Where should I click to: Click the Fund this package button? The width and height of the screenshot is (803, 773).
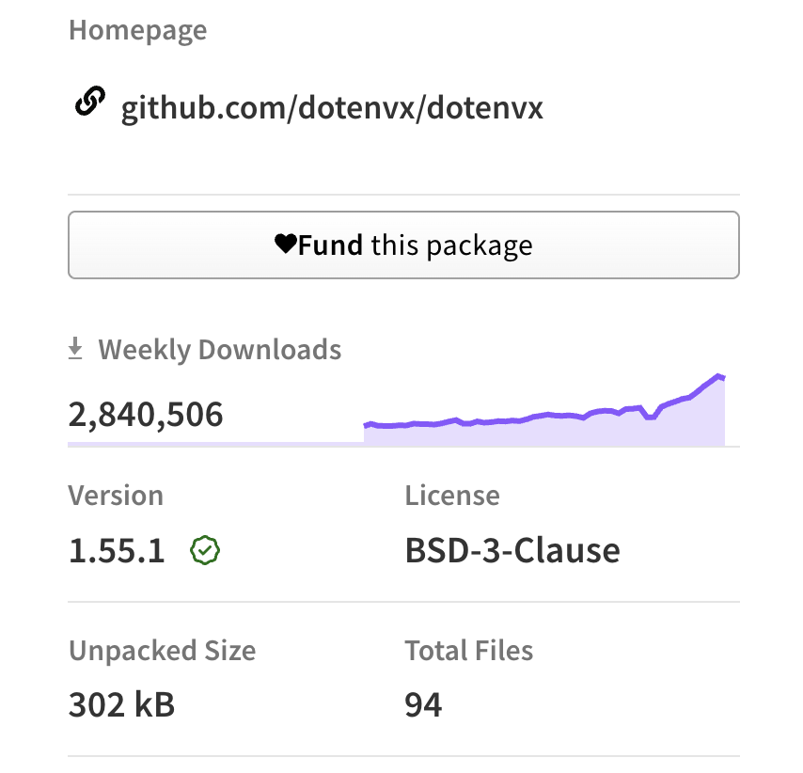point(403,245)
